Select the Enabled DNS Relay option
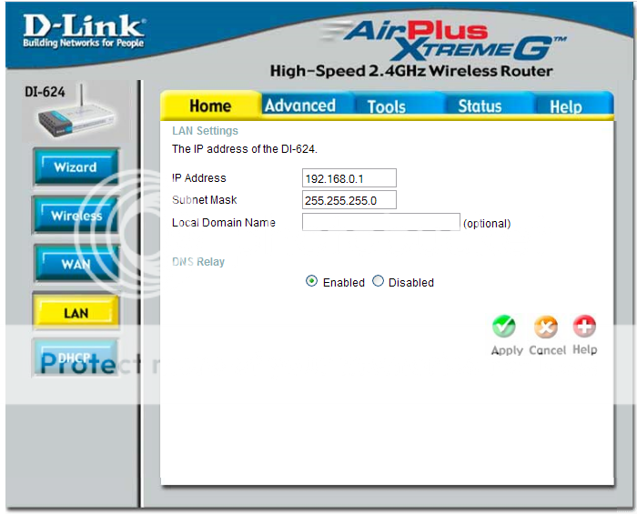This screenshot has height=514, width=637. [x=312, y=282]
